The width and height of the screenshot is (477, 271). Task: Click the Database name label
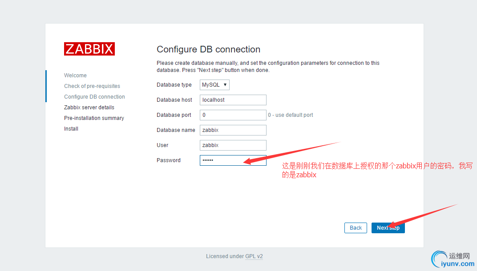pos(176,130)
